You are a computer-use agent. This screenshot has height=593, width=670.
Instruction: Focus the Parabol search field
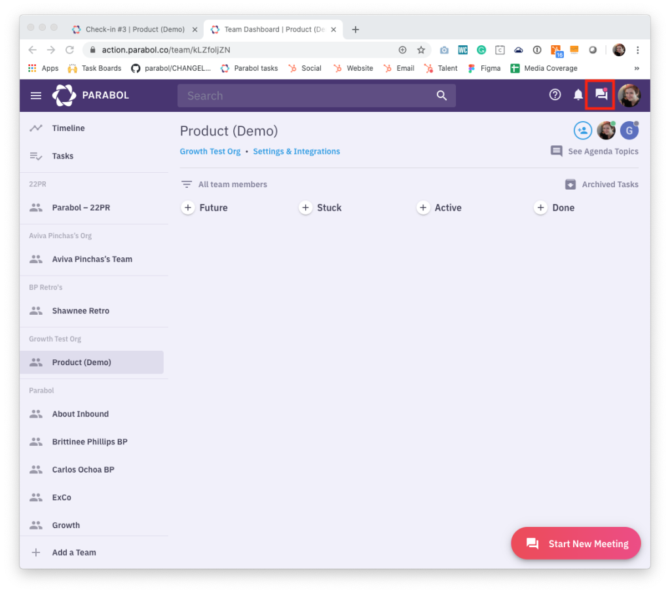(x=316, y=96)
